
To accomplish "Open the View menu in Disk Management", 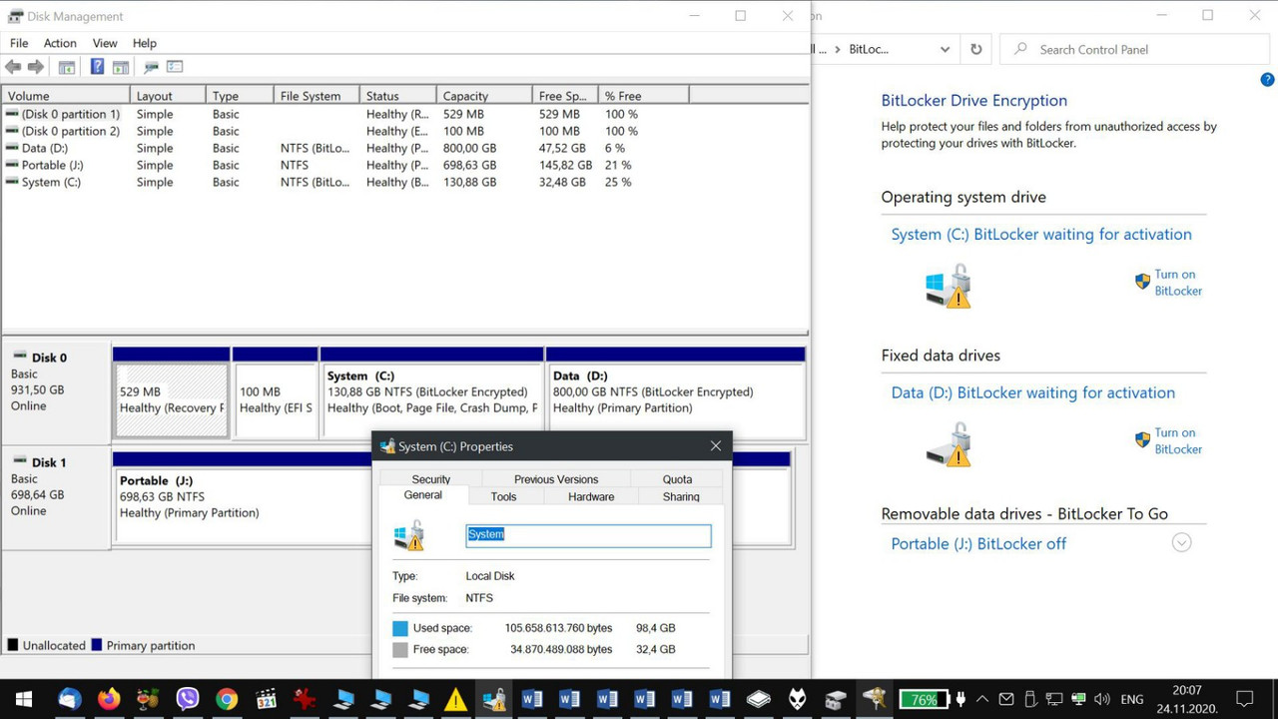I will 105,43.
